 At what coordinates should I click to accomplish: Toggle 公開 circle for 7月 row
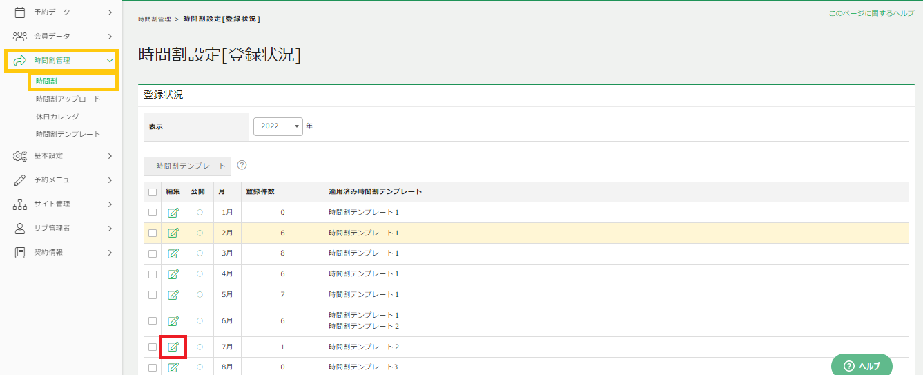click(200, 347)
